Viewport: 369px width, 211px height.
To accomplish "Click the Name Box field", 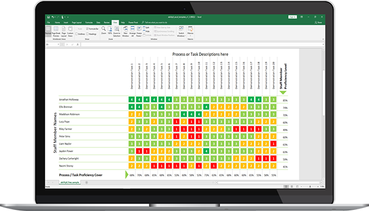I will [51, 44].
